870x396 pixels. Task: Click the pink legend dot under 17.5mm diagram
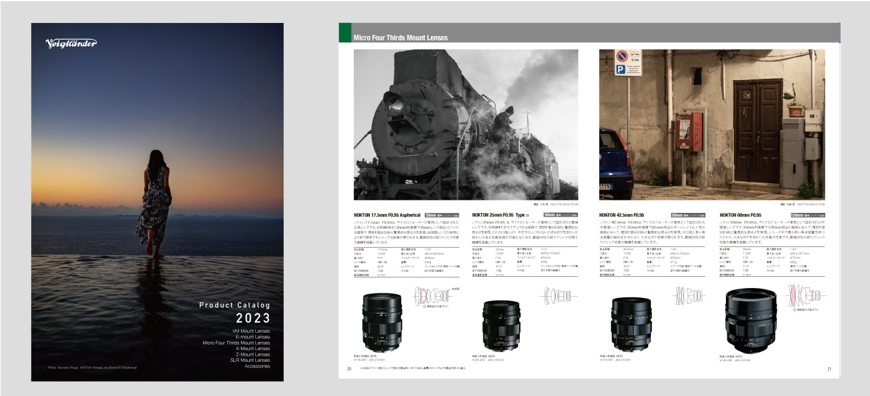pos(424,307)
